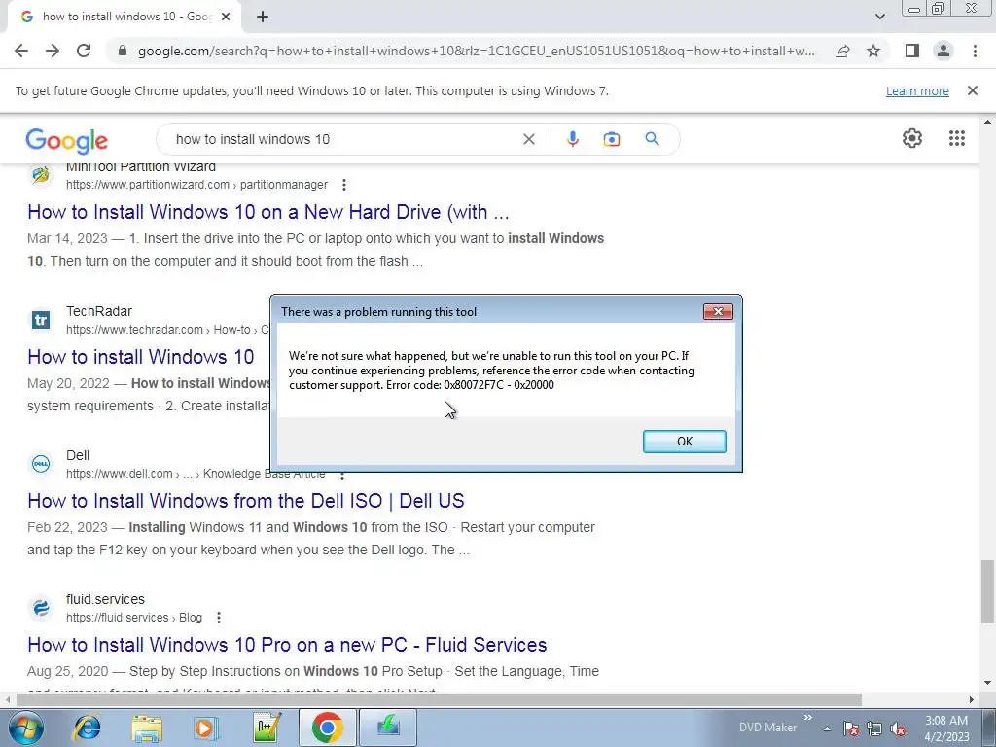
Task: Open 'How to Install Windows 10 Pro on a new PC'
Action: pos(287,645)
